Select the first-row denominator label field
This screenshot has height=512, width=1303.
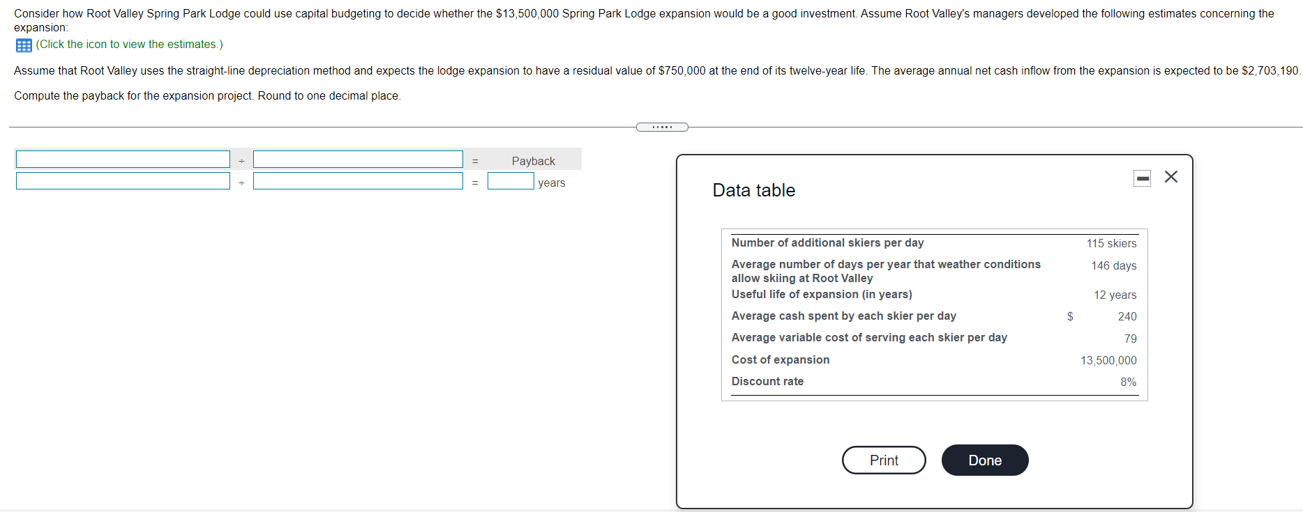(x=358, y=160)
